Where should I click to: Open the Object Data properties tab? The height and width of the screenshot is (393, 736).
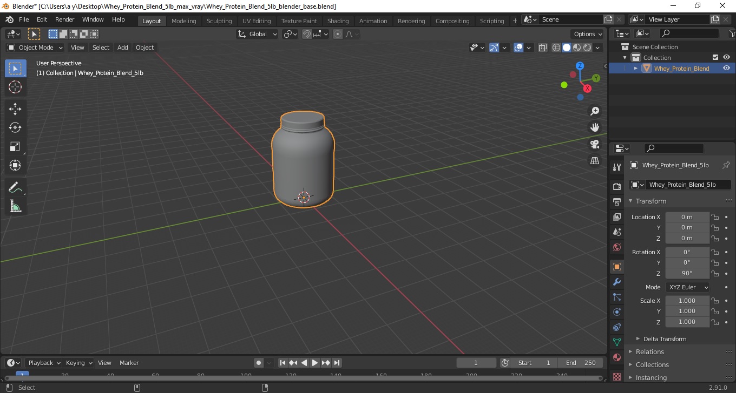(616, 342)
